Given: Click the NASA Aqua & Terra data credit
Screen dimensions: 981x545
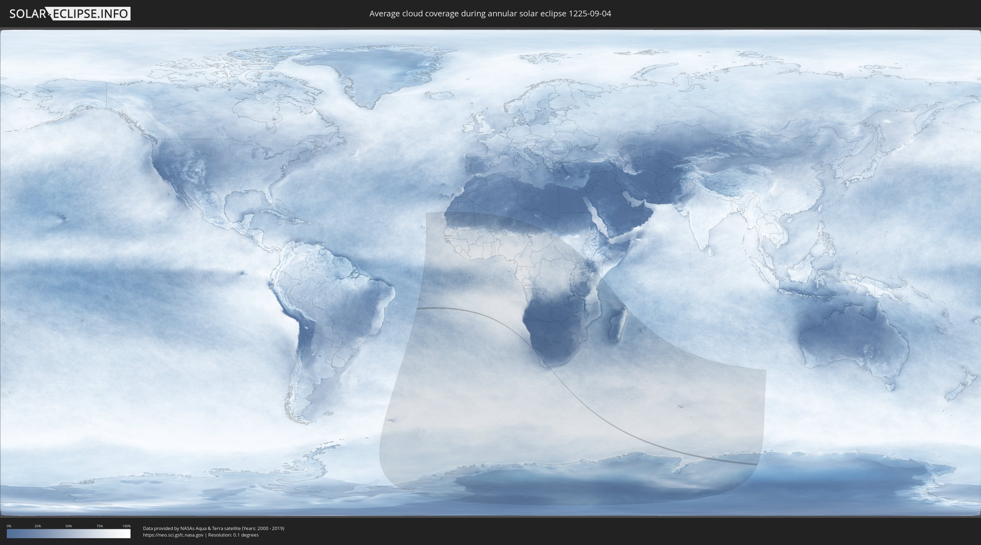Looking at the screenshot, I should 213,528.
